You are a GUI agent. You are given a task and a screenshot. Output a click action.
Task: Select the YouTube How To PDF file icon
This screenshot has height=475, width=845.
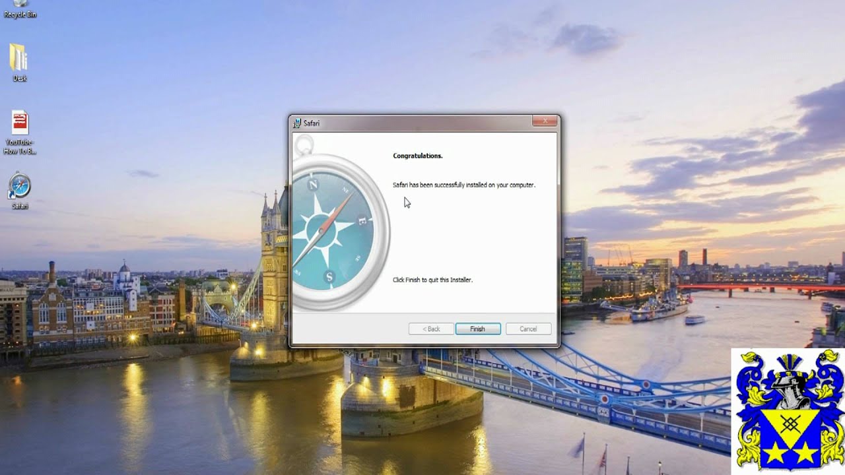[x=20, y=133]
